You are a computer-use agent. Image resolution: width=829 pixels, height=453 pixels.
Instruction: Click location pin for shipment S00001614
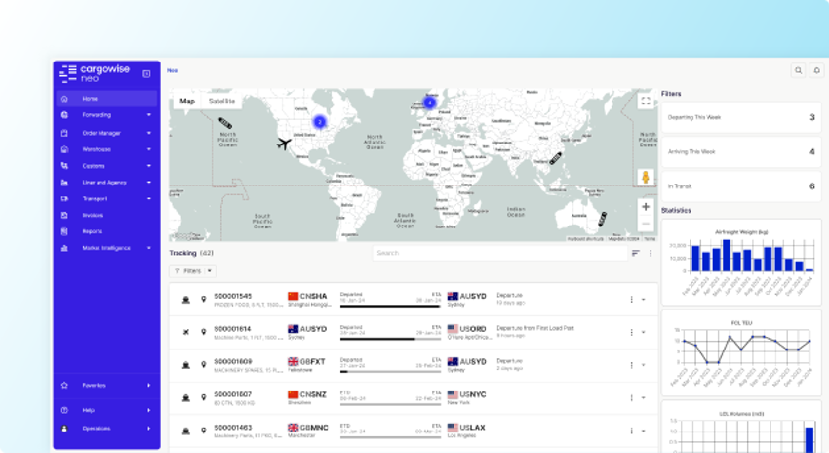tap(203, 332)
